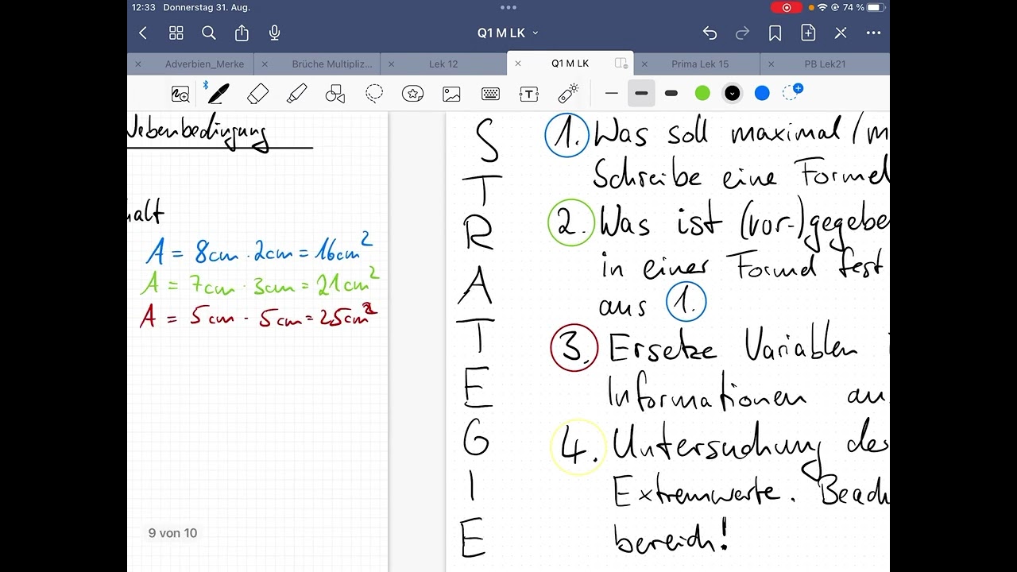Go back with the left chevron
Image resolution: width=1017 pixels, height=572 pixels.
143,33
